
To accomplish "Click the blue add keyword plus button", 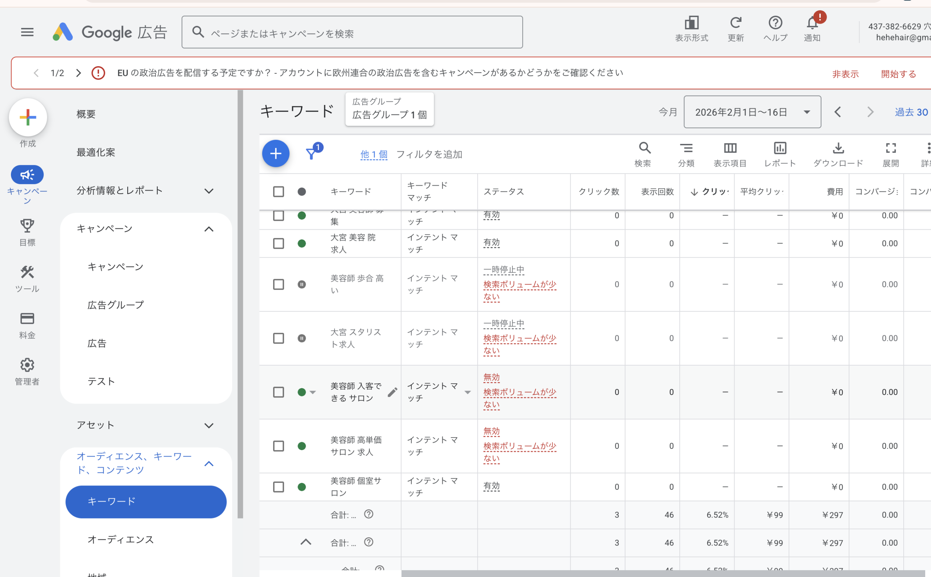I will pos(275,153).
